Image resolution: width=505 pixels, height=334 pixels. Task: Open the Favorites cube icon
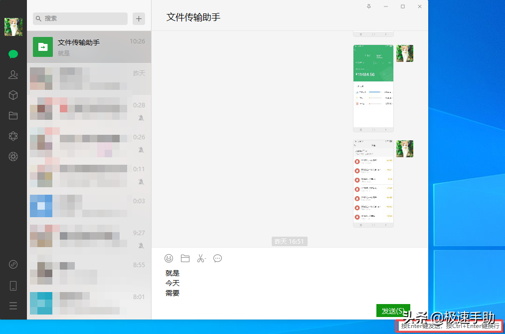tap(13, 95)
